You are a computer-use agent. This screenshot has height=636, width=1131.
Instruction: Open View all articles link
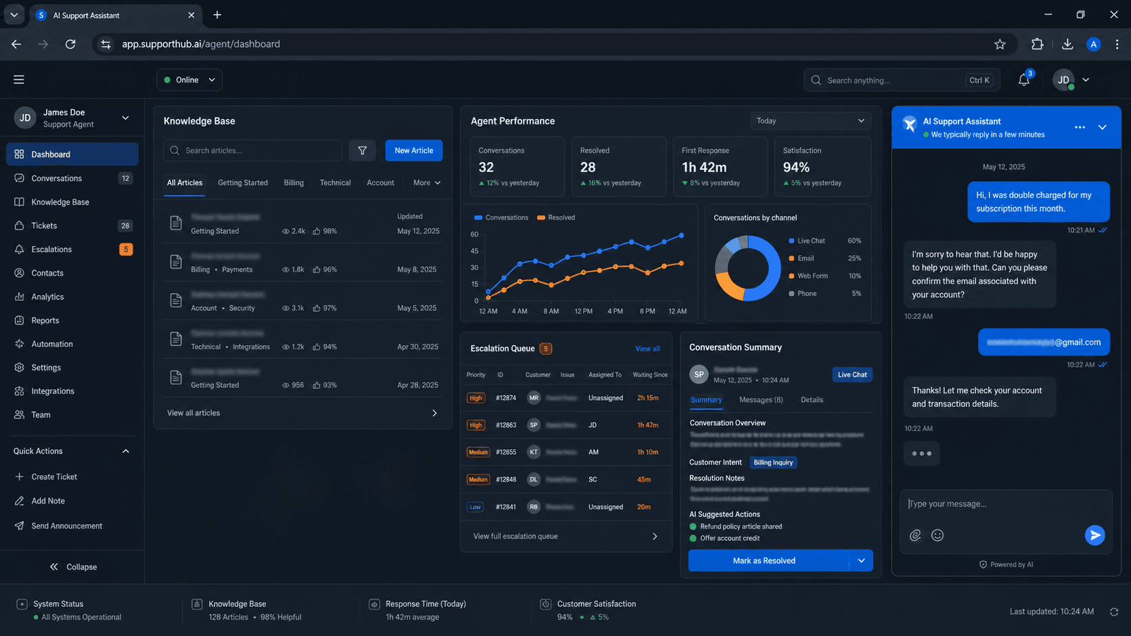pos(302,413)
